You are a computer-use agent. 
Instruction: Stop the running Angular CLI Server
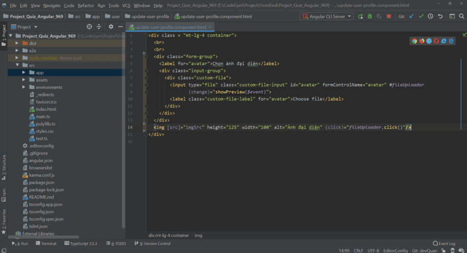click(389, 16)
